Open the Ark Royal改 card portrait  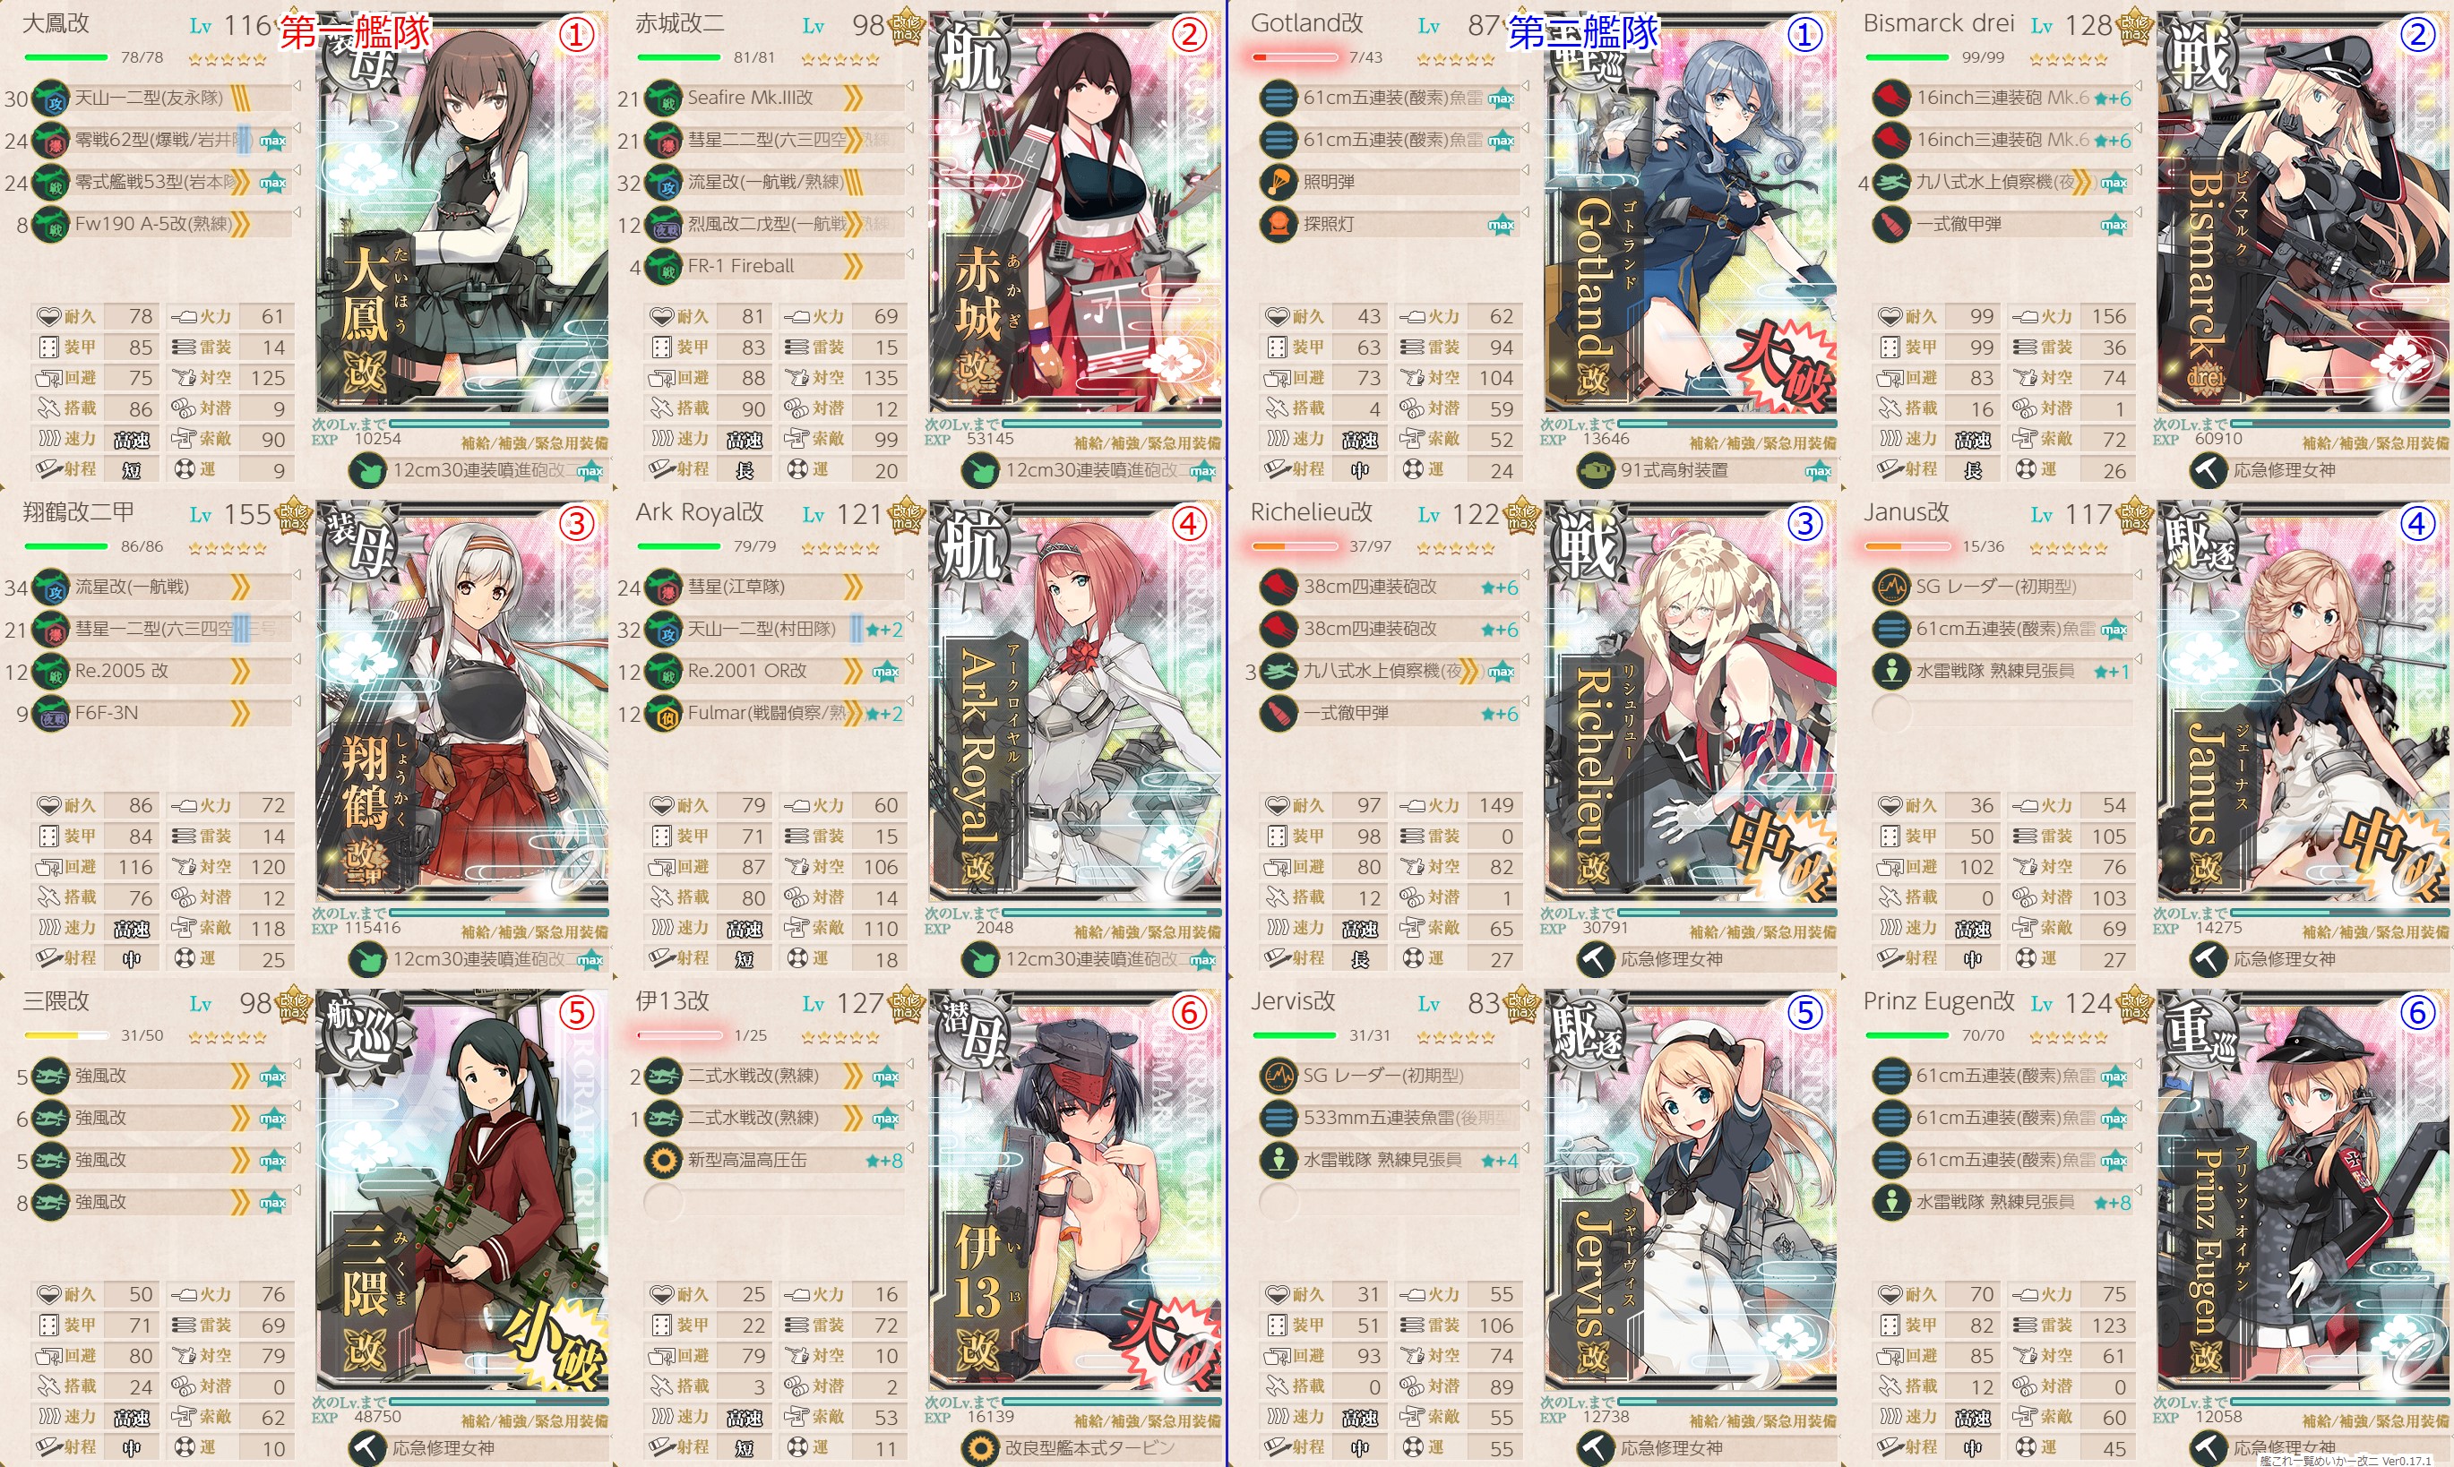point(1076,699)
